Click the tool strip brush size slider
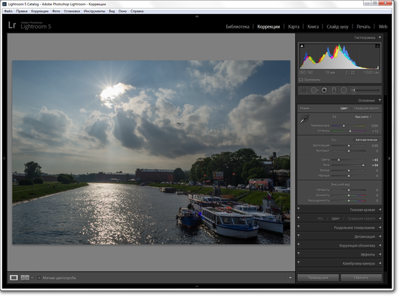This screenshot has width=399, height=296. click(x=366, y=90)
